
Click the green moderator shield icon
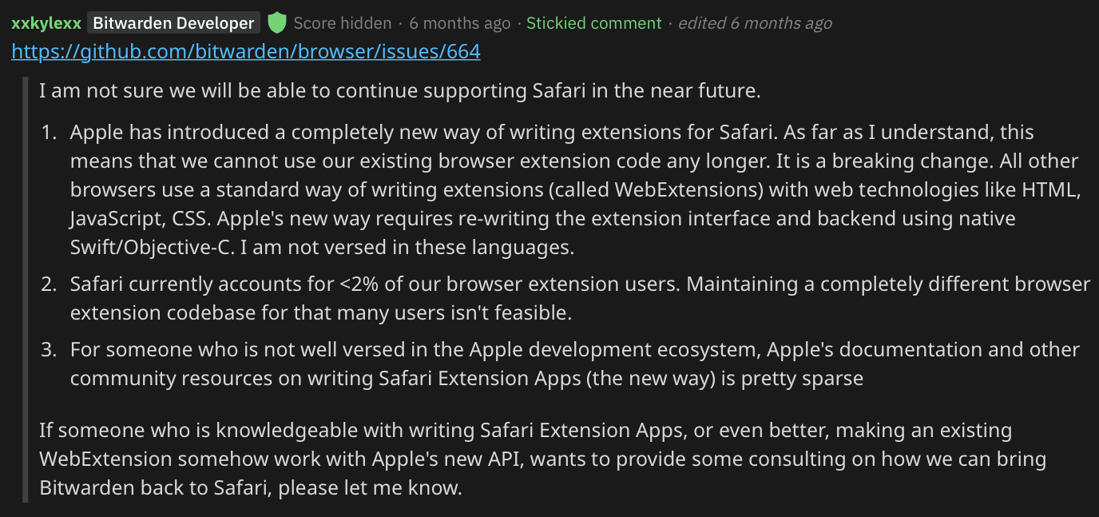coord(276,23)
